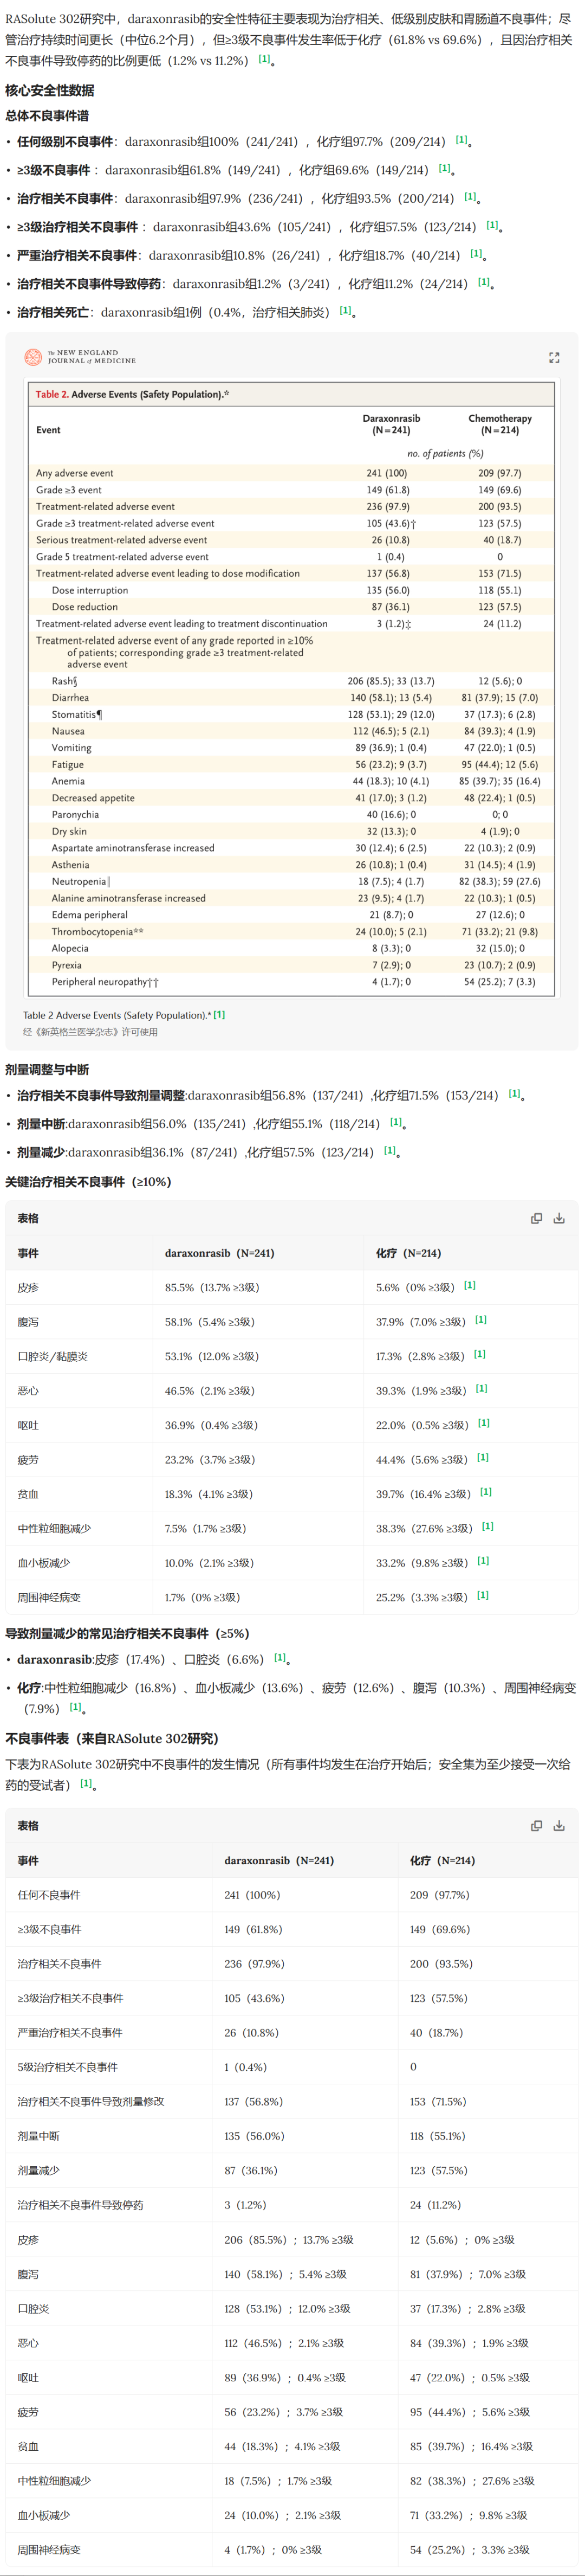Select the 治疗相关不良事件导致停药 row label
This screenshot has width=585, height=2576.
click(80, 2205)
